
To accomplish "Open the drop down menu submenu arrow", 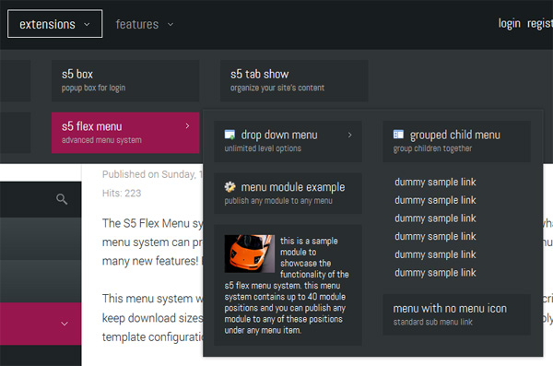I will pyautogui.click(x=350, y=135).
